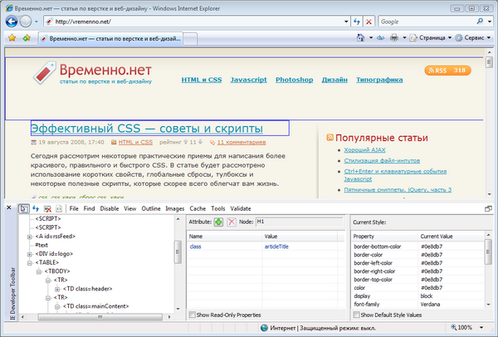Enable Show Default Style Values checkbox
Image resolution: width=498 pixels, height=337 pixels.
[x=356, y=315]
